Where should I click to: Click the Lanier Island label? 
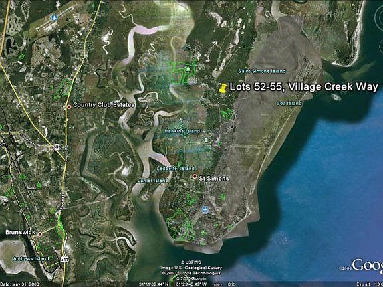coord(153,181)
